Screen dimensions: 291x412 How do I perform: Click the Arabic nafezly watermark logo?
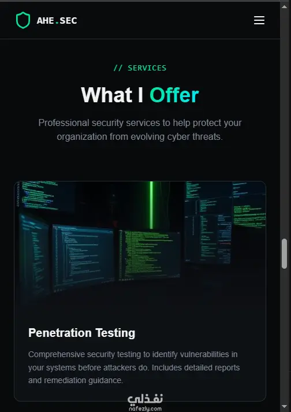(x=145, y=399)
